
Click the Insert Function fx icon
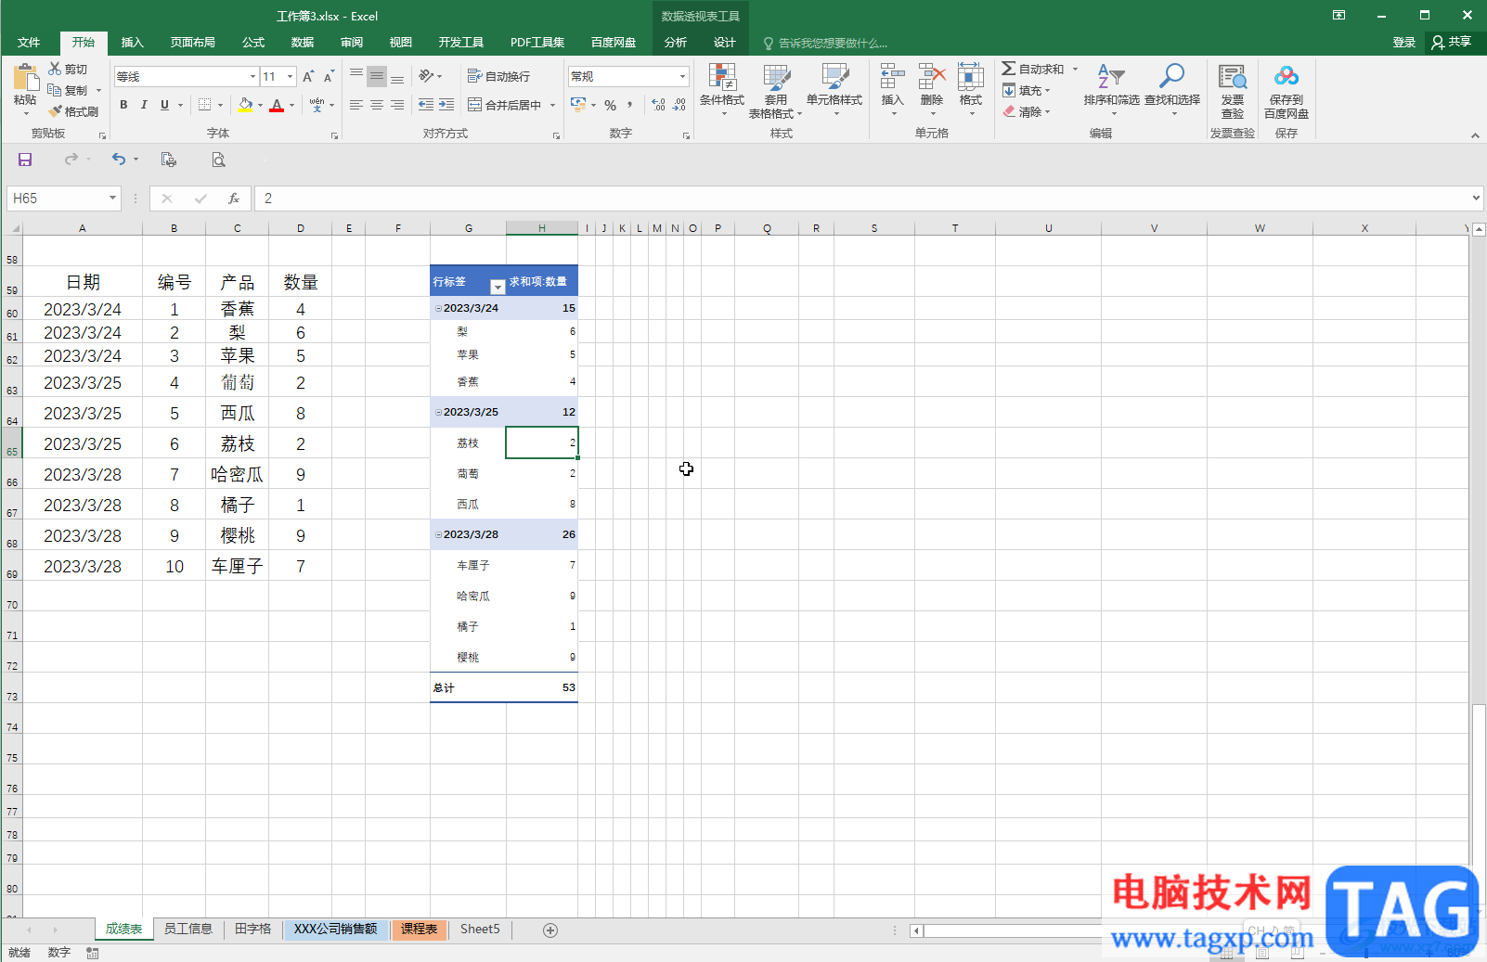[234, 199]
